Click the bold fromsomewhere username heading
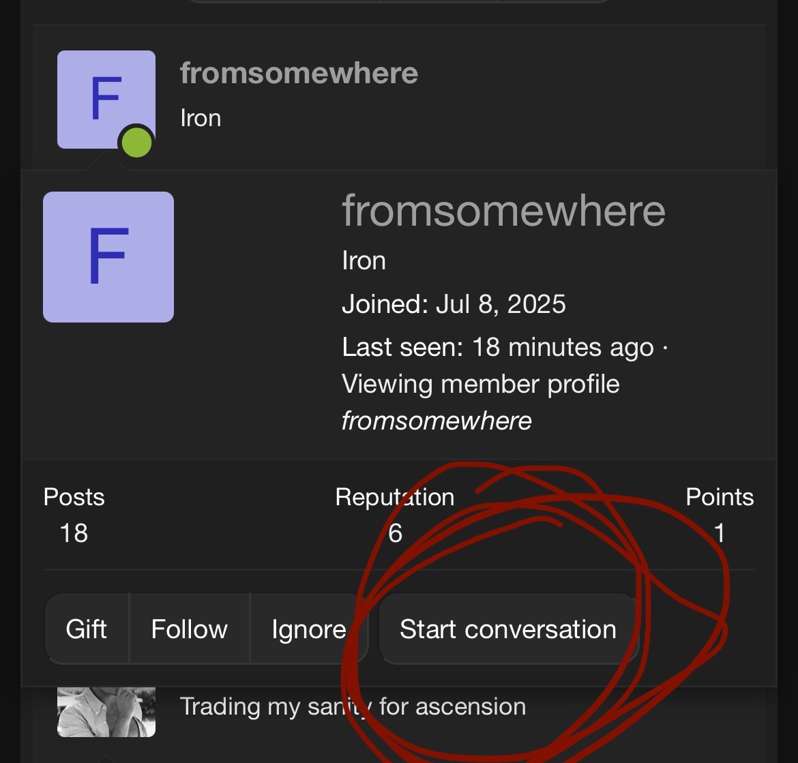 coord(299,73)
